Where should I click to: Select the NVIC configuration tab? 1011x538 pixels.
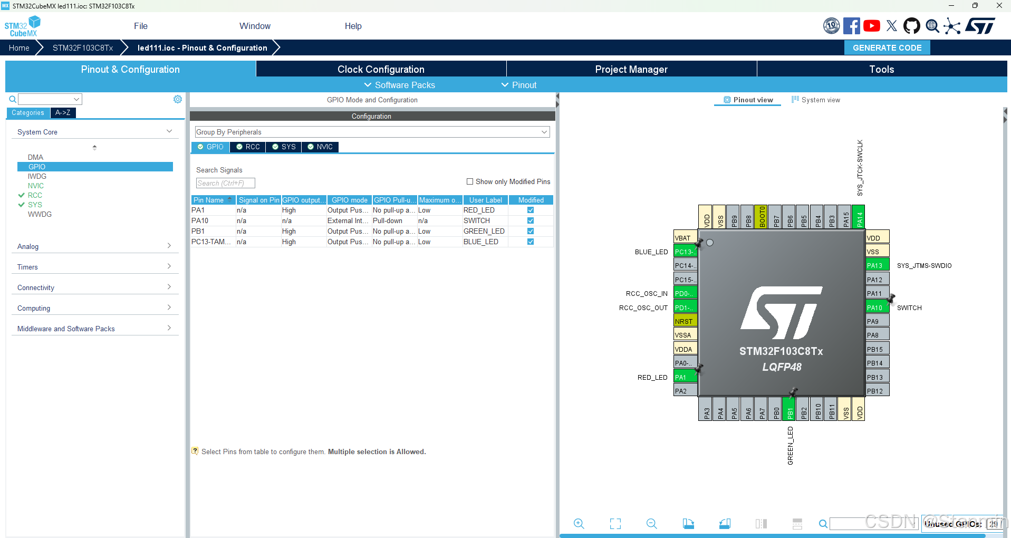tap(320, 147)
